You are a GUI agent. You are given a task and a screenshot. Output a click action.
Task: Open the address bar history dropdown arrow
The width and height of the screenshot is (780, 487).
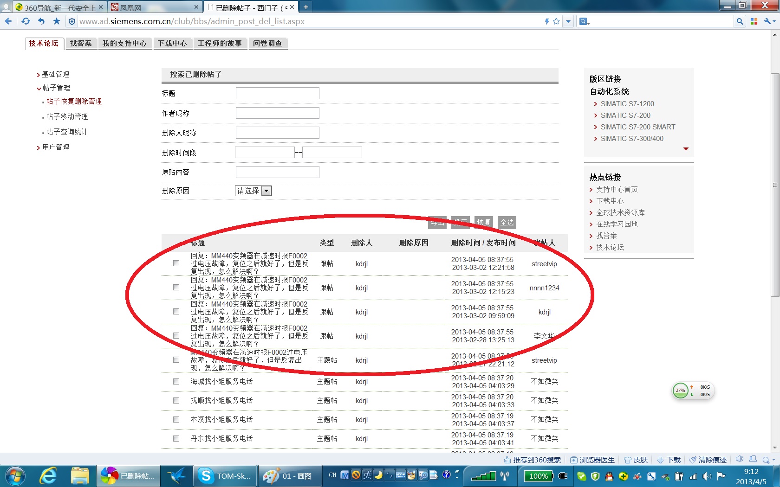pos(568,21)
